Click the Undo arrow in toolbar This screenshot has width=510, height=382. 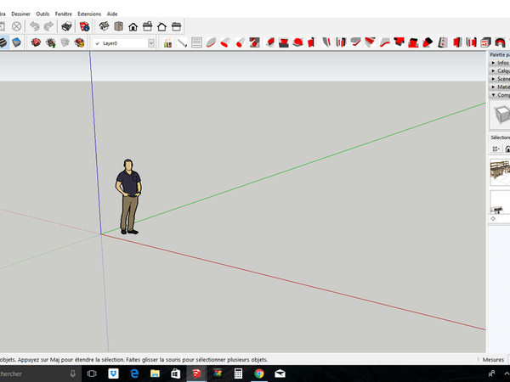click(34, 26)
